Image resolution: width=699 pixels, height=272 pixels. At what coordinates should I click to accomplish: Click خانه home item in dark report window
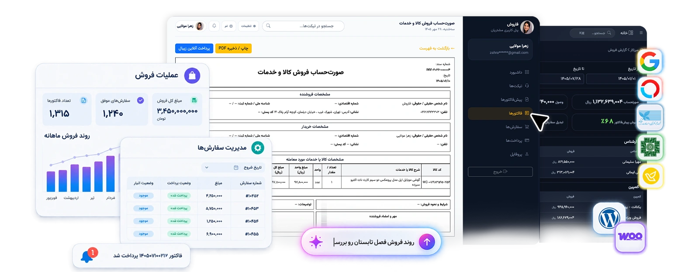[627, 33]
